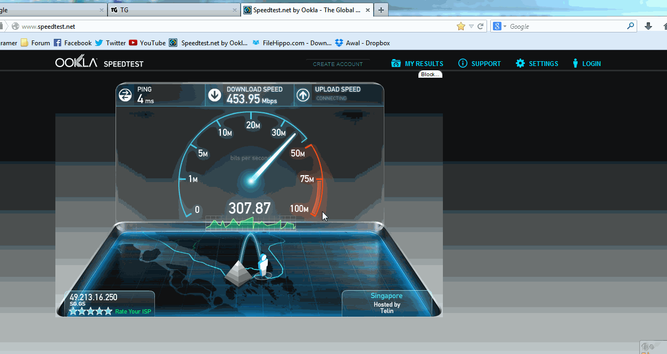Expand the URL history dropdown arrow
The height and width of the screenshot is (354, 667).
point(471,26)
